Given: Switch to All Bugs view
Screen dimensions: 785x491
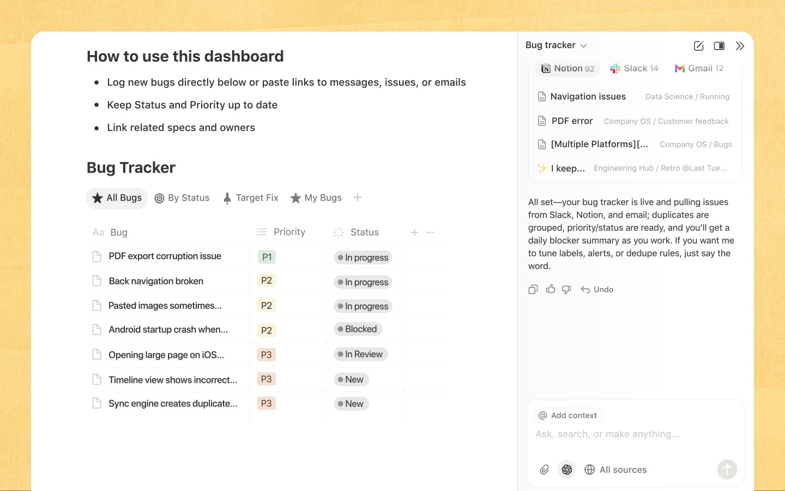Looking at the screenshot, I should [117, 198].
